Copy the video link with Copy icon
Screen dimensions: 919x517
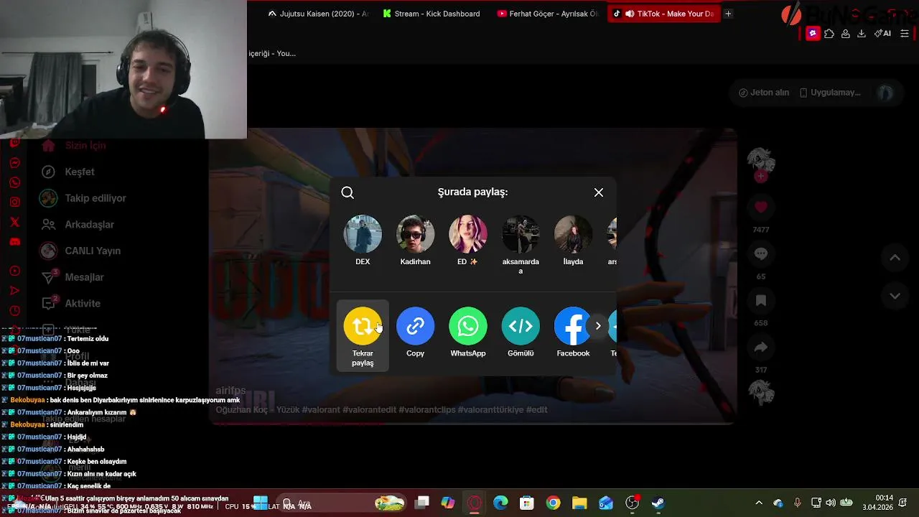[415, 326]
